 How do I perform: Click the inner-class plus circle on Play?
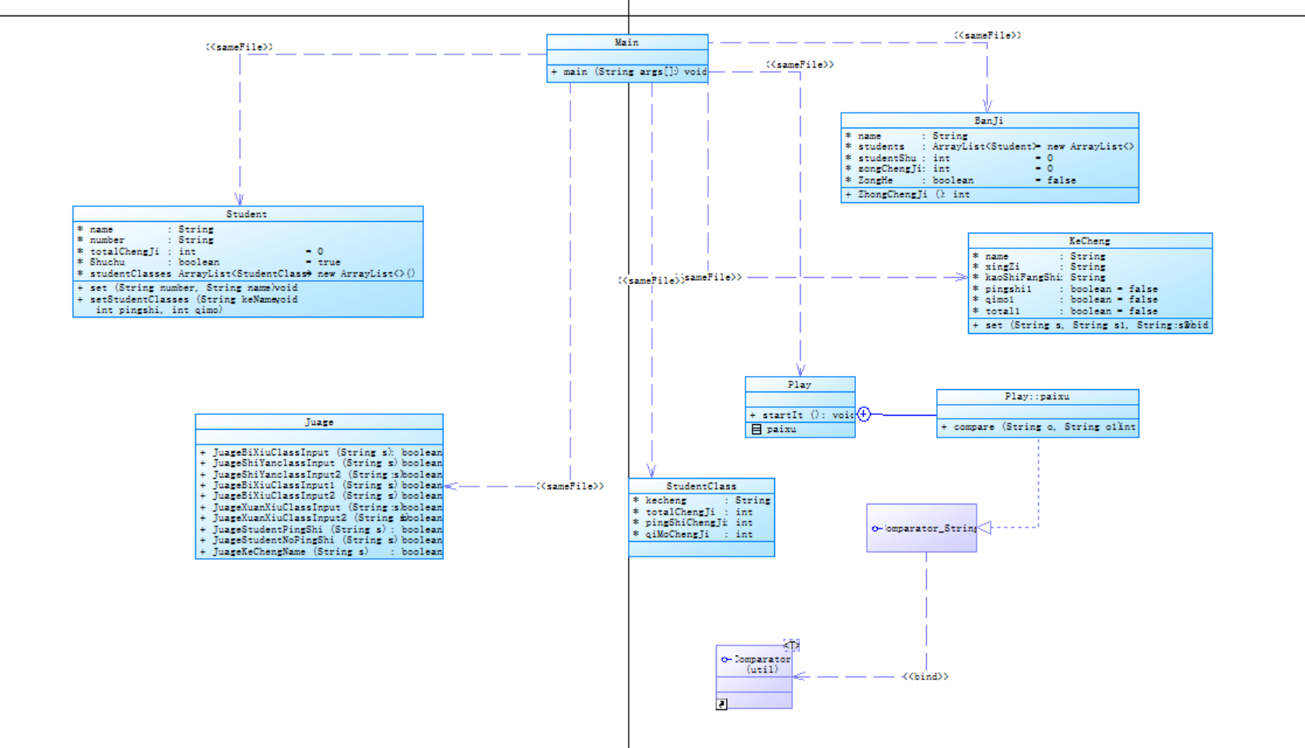[864, 414]
